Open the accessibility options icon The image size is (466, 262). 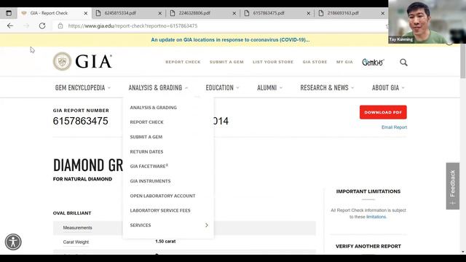13,242
